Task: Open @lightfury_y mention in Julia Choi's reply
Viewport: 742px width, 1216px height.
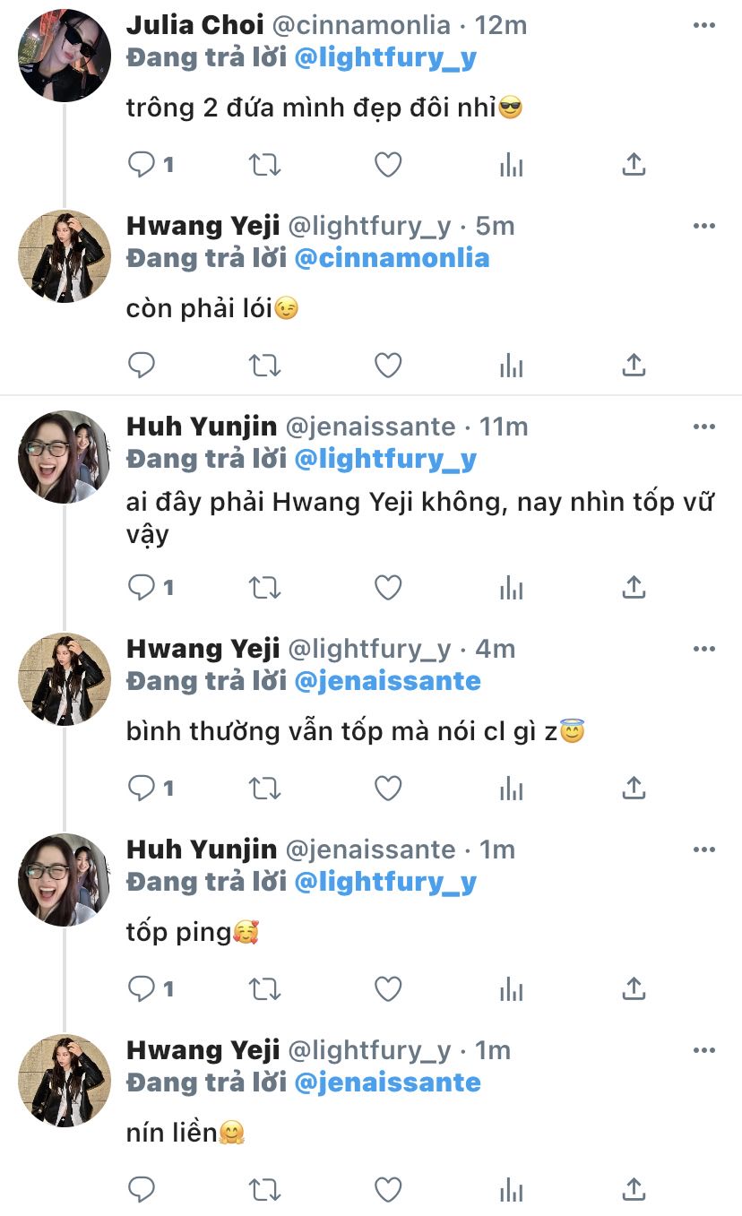Action: pyautogui.click(x=385, y=58)
